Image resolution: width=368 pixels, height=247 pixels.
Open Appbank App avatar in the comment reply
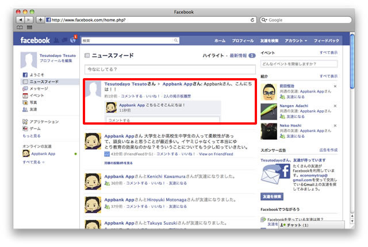(111, 107)
